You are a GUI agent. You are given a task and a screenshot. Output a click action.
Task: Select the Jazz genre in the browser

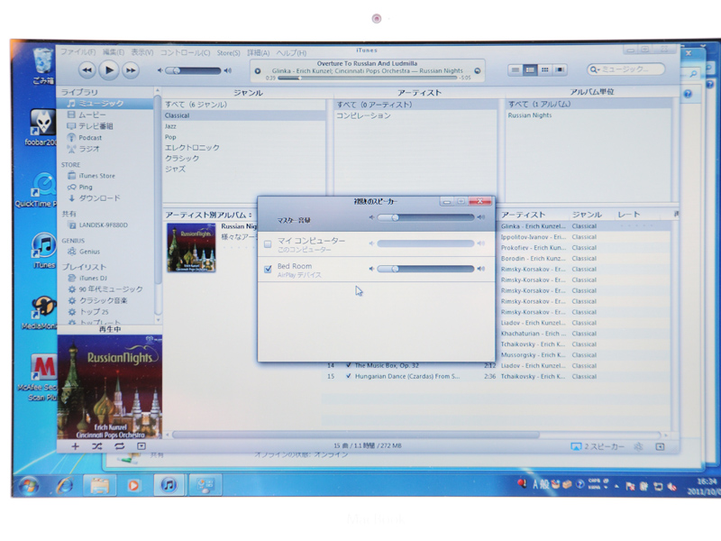coord(171,126)
